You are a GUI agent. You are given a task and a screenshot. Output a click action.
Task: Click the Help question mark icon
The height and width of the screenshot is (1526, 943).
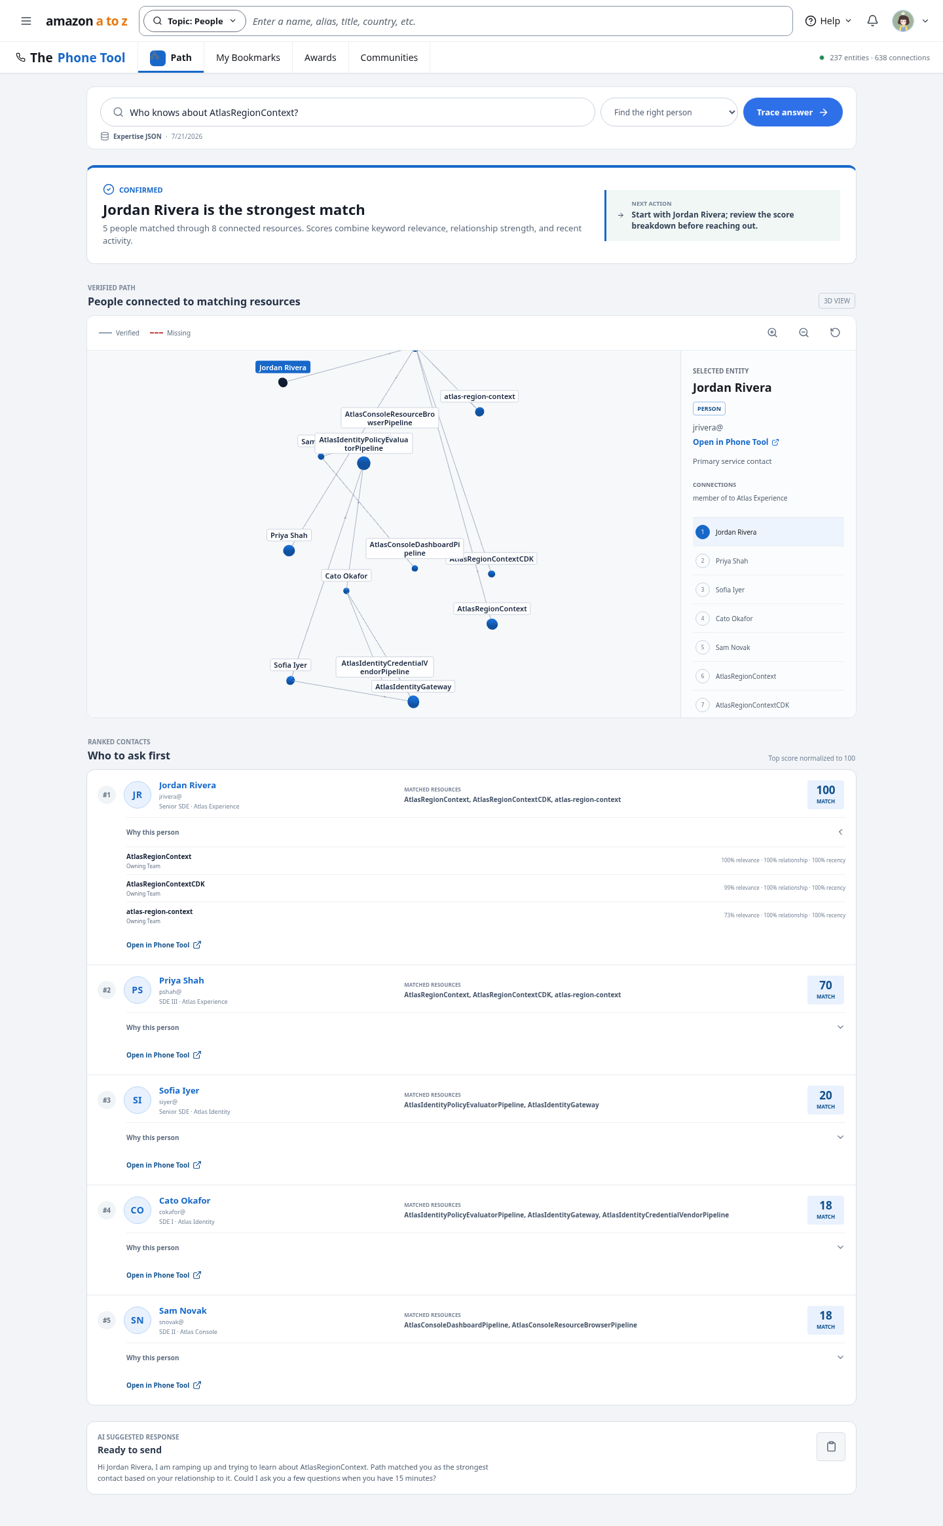[811, 21]
